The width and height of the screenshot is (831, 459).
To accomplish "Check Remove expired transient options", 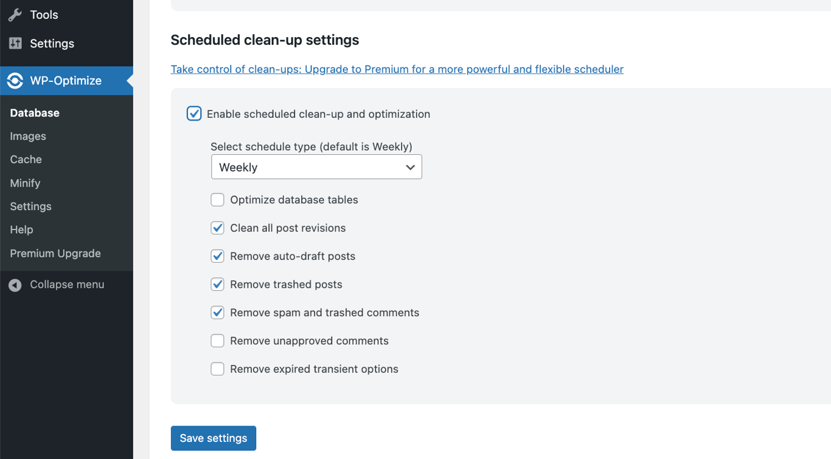I will point(217,369).
